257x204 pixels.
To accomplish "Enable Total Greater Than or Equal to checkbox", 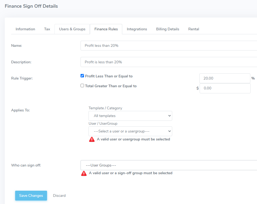I will coord(82,86).
